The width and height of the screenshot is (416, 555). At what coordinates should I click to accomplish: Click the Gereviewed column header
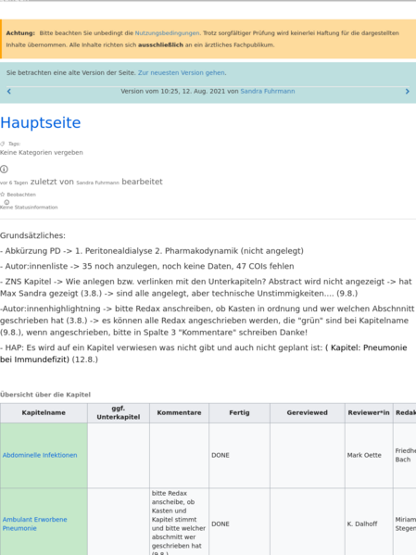click(x=308, y=412)
